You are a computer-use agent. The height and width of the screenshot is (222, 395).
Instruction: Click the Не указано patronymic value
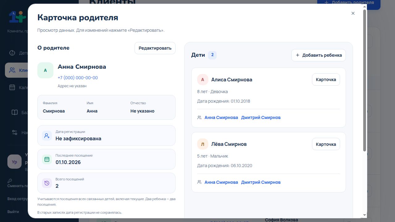pos(142,111)
